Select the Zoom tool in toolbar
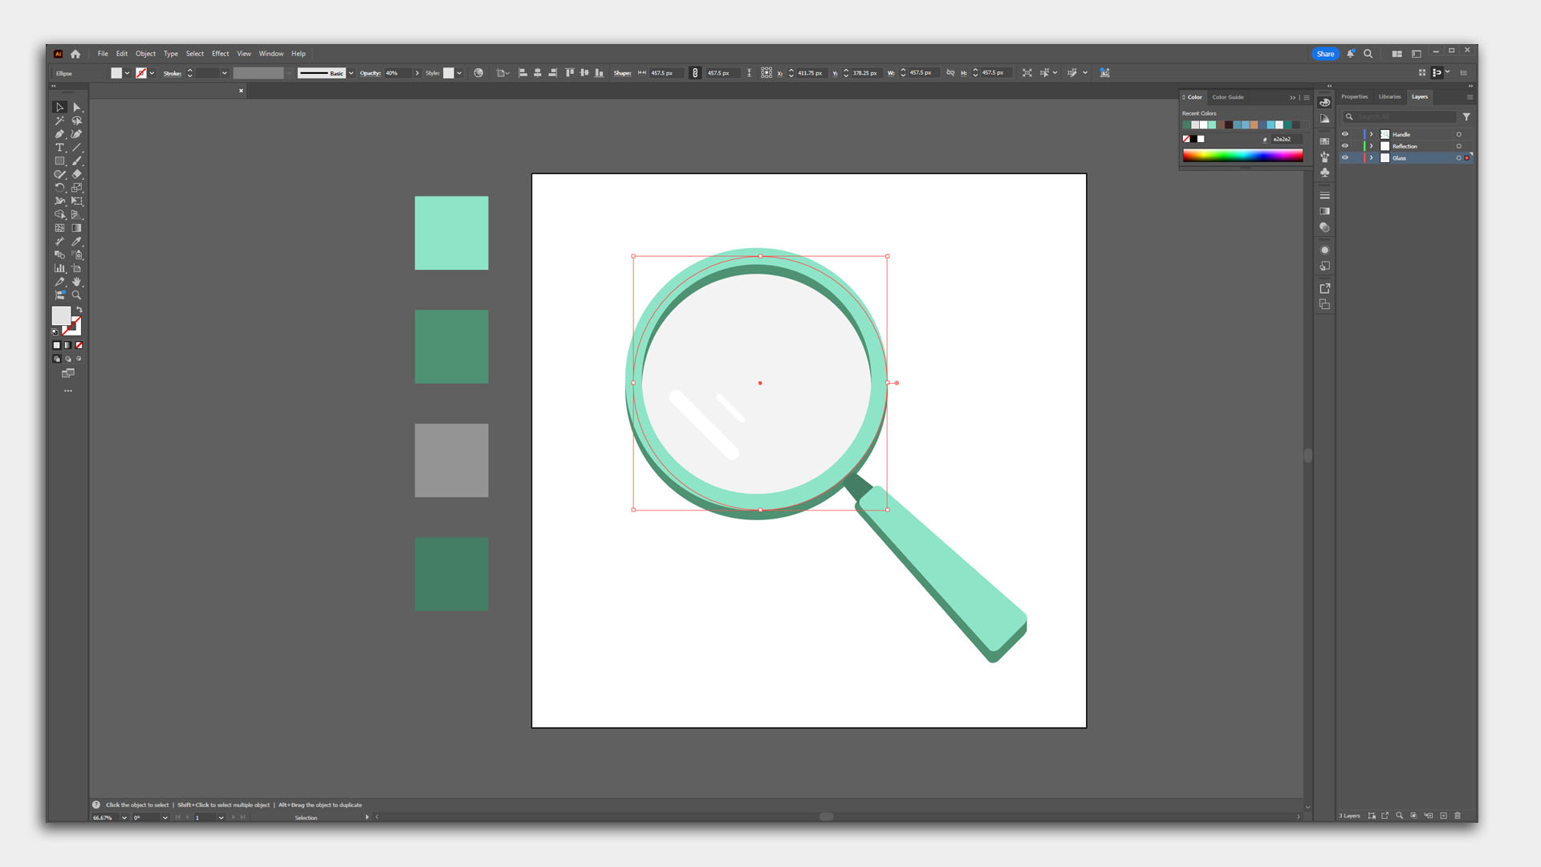Screen dimensions: 1541x867 77,295
